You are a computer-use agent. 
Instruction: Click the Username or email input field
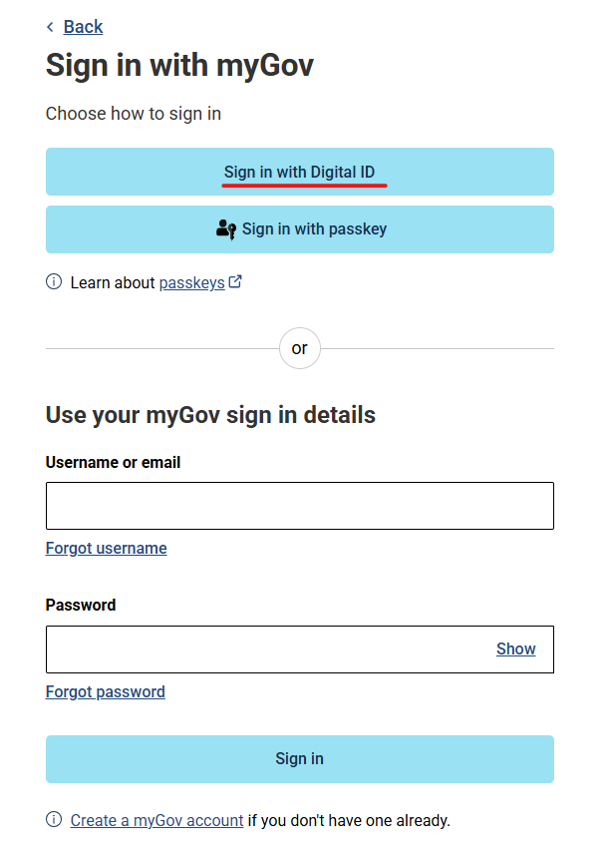pyautogui.click(x=299, y=505)
